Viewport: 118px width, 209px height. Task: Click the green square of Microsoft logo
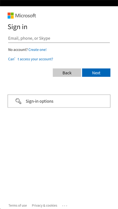tap(12, 14)
